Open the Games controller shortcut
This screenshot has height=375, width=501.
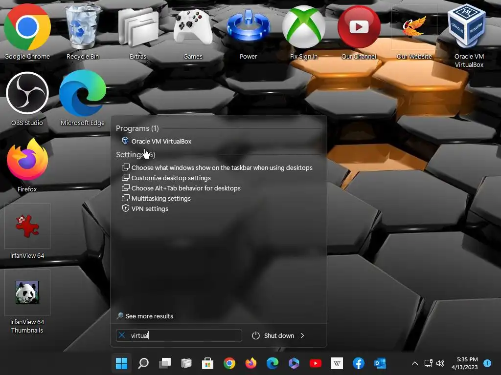coord(193,32)
